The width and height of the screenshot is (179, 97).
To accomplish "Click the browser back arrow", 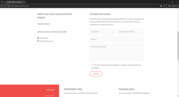I will tap(2, 6).
